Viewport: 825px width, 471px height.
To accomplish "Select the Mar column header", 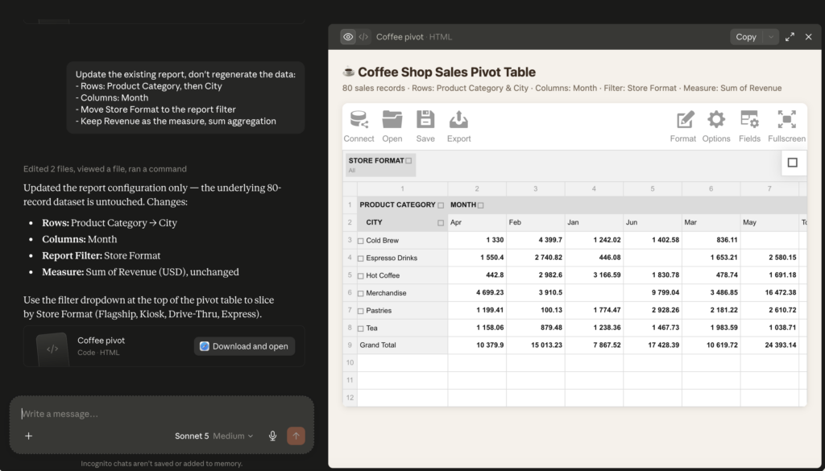I will pyautogui.click(x=711, y=222).
